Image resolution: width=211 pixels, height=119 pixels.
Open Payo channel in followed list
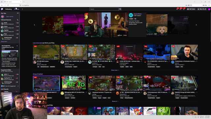(x=10, y=34)
